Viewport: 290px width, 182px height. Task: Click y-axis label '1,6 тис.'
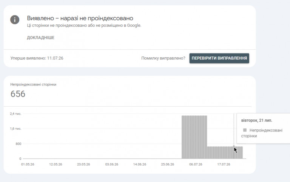pyautogui.click(x=15, y=128)
